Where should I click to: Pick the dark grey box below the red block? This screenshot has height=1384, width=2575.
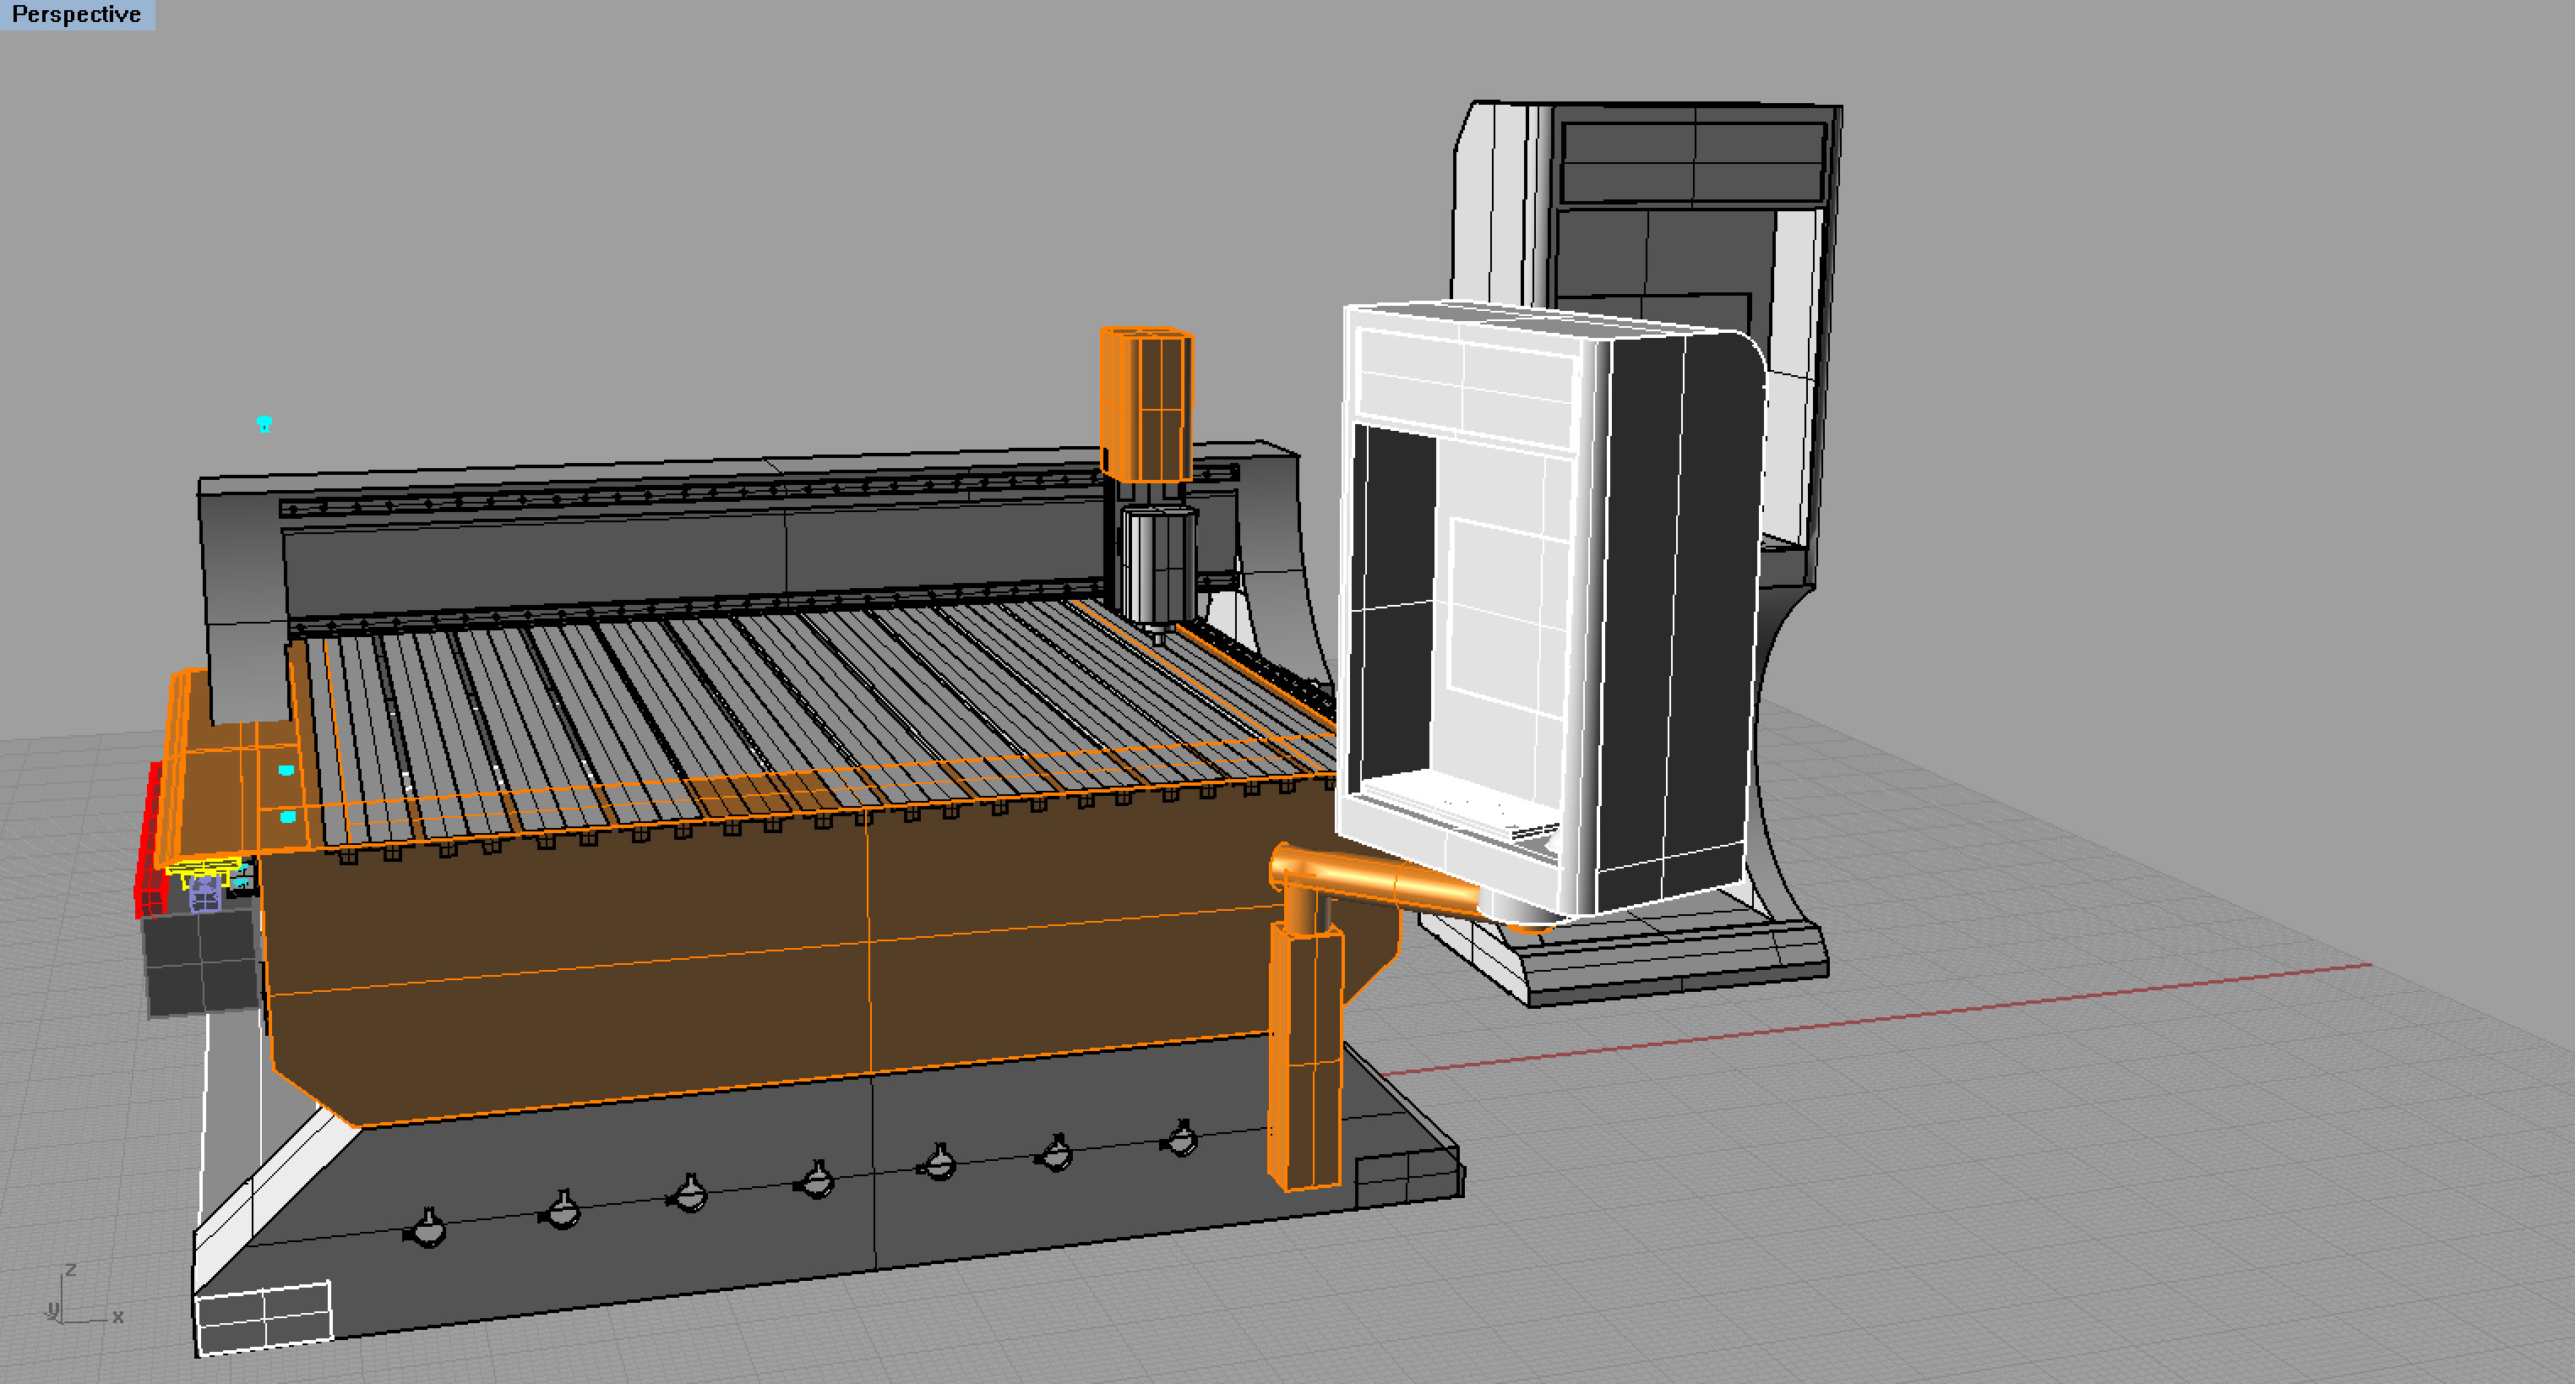point(200,963)
